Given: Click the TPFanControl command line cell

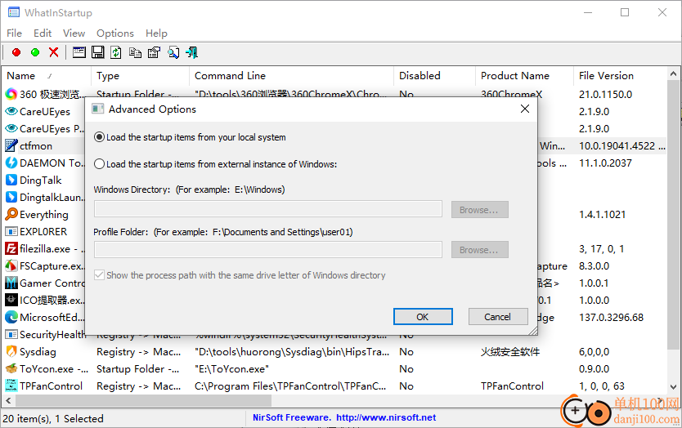Looking at the screenshot, I should [290, 386].
